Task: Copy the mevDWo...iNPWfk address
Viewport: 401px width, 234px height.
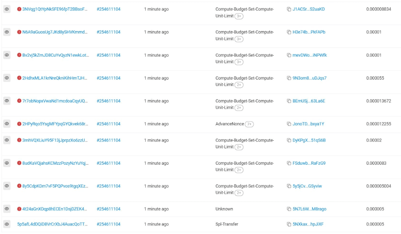Action: [x=289, y=55]
